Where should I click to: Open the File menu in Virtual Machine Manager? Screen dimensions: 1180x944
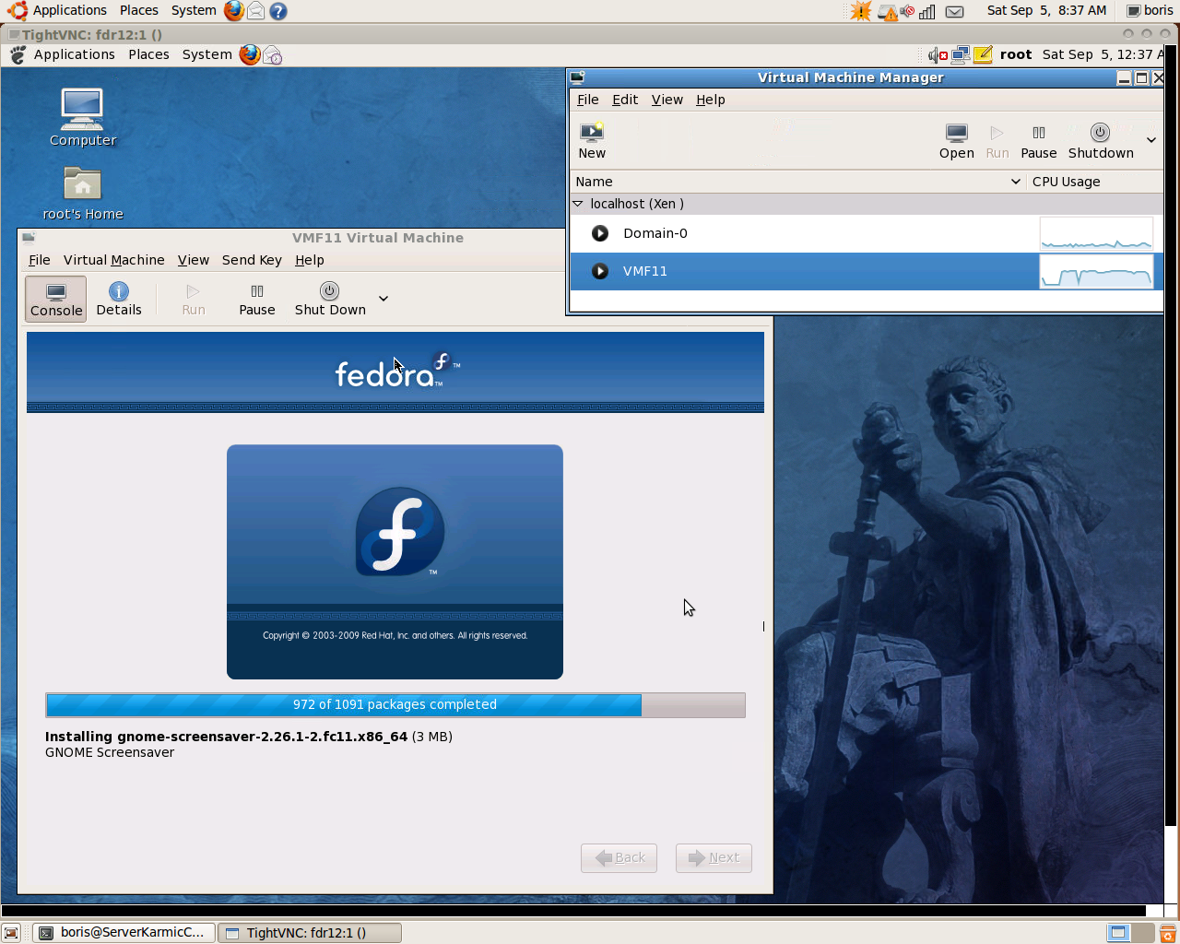tap(588, 100)
